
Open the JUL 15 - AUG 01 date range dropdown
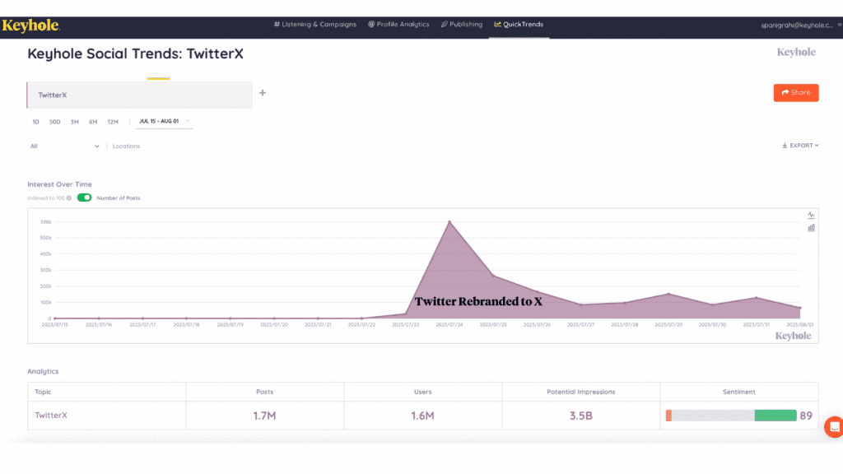click(x=164, y=122)
